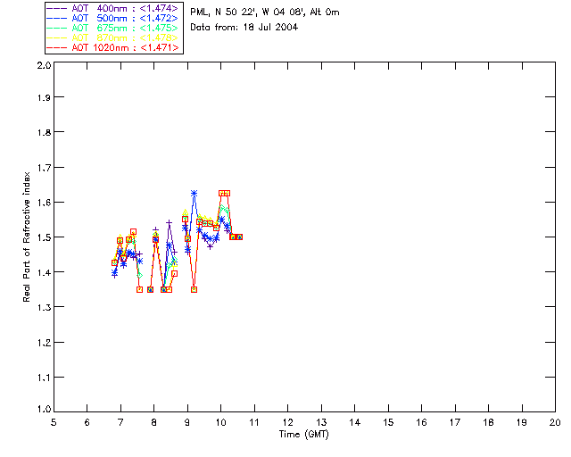The height and width of the screenshot is (457, 571).
Task: Click the y-axis tick label 1.8
Action: (44, 132)
